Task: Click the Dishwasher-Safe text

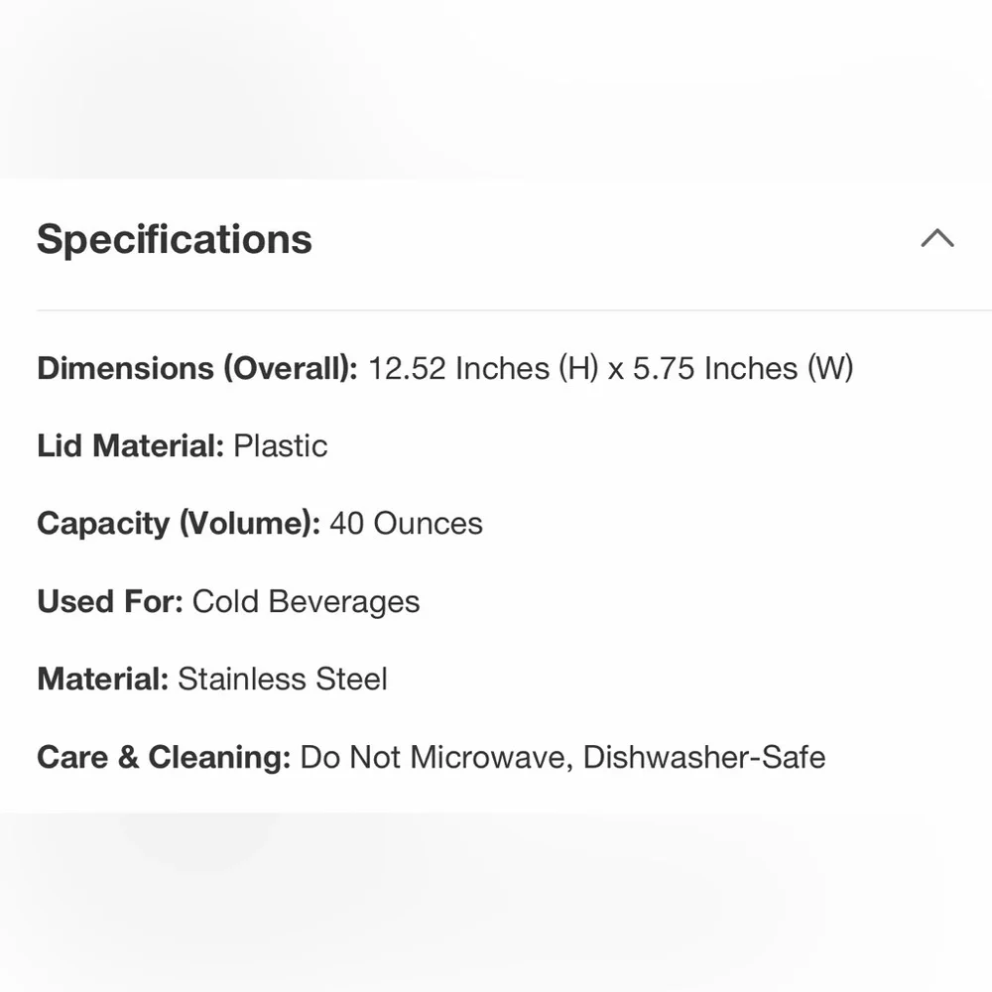Action: tap(704, 758)
